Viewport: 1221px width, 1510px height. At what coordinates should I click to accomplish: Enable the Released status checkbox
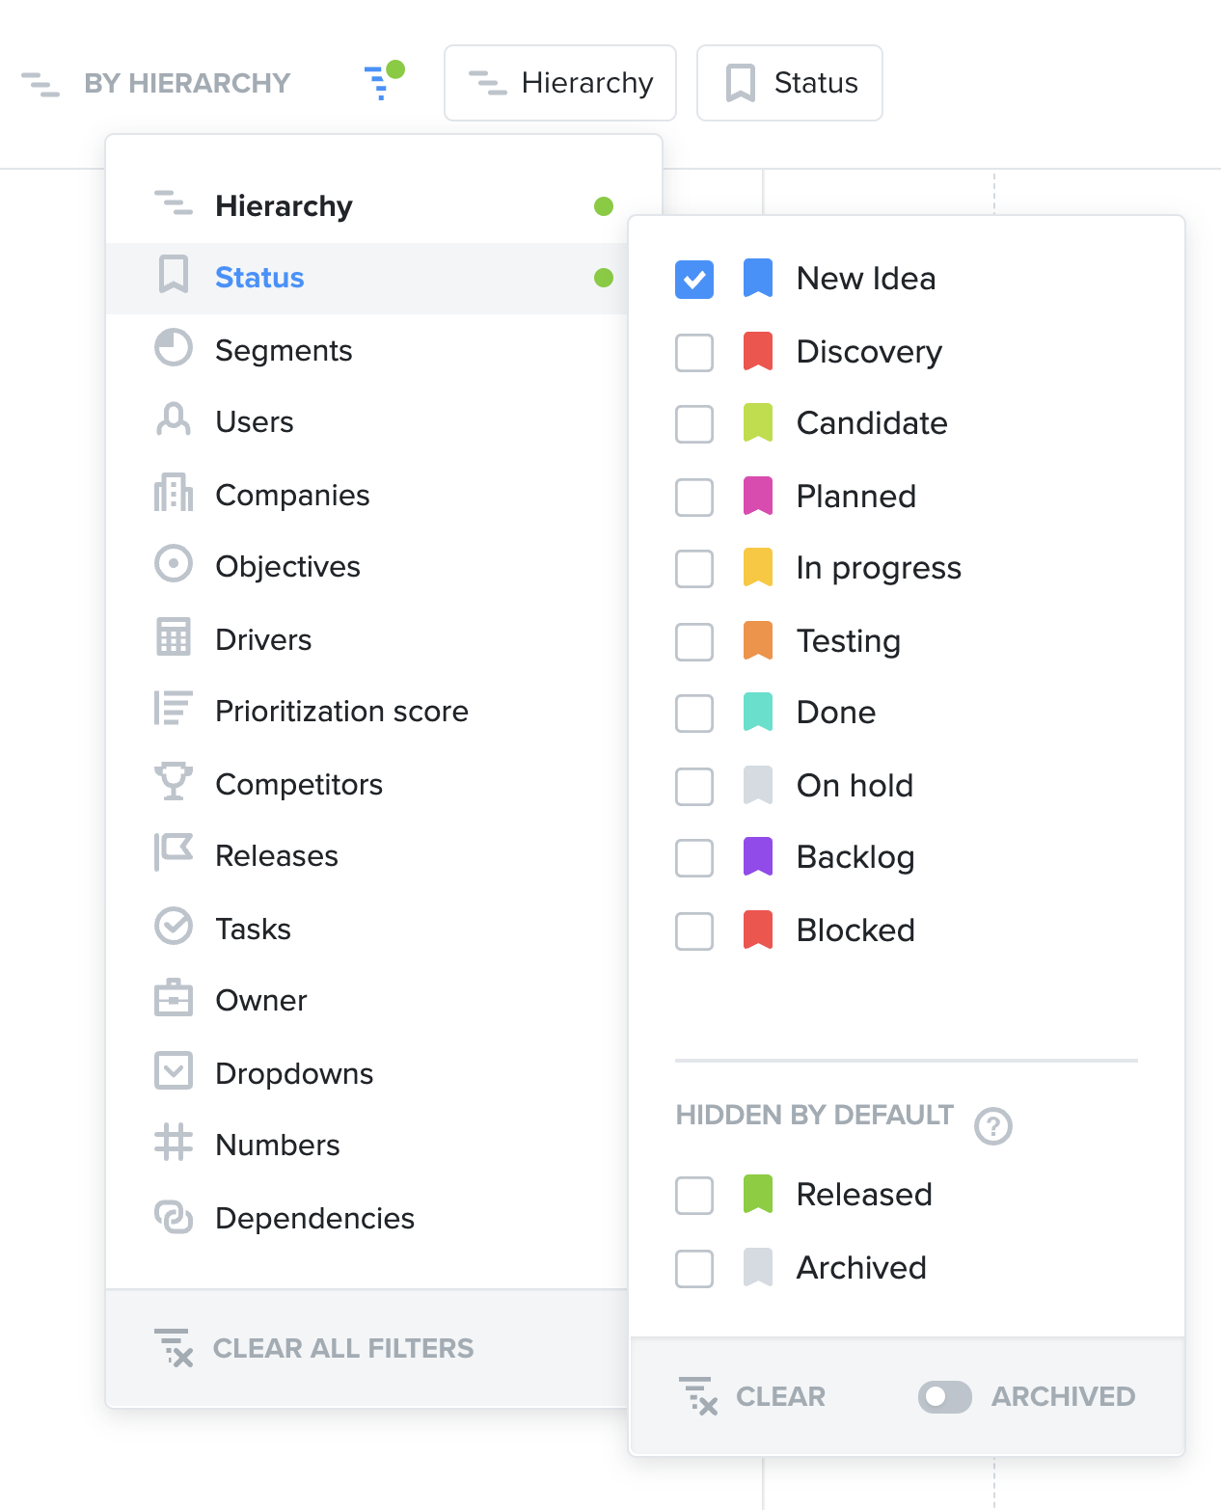[x=694, y=1196]
